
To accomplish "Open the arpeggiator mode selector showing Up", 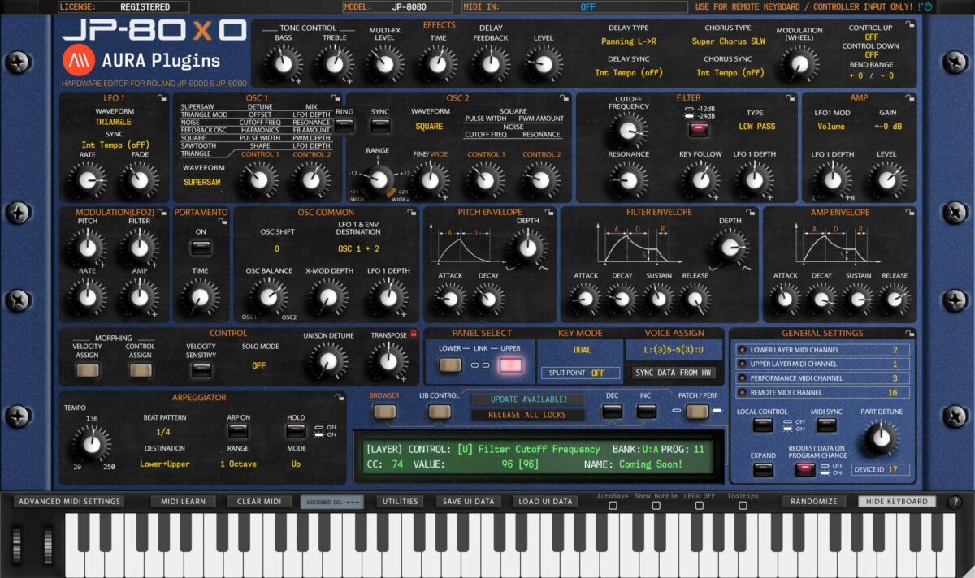I will (297, 464).
